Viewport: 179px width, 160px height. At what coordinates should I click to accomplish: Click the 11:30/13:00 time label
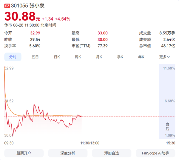pyautogui.click(x=90, y=143)
